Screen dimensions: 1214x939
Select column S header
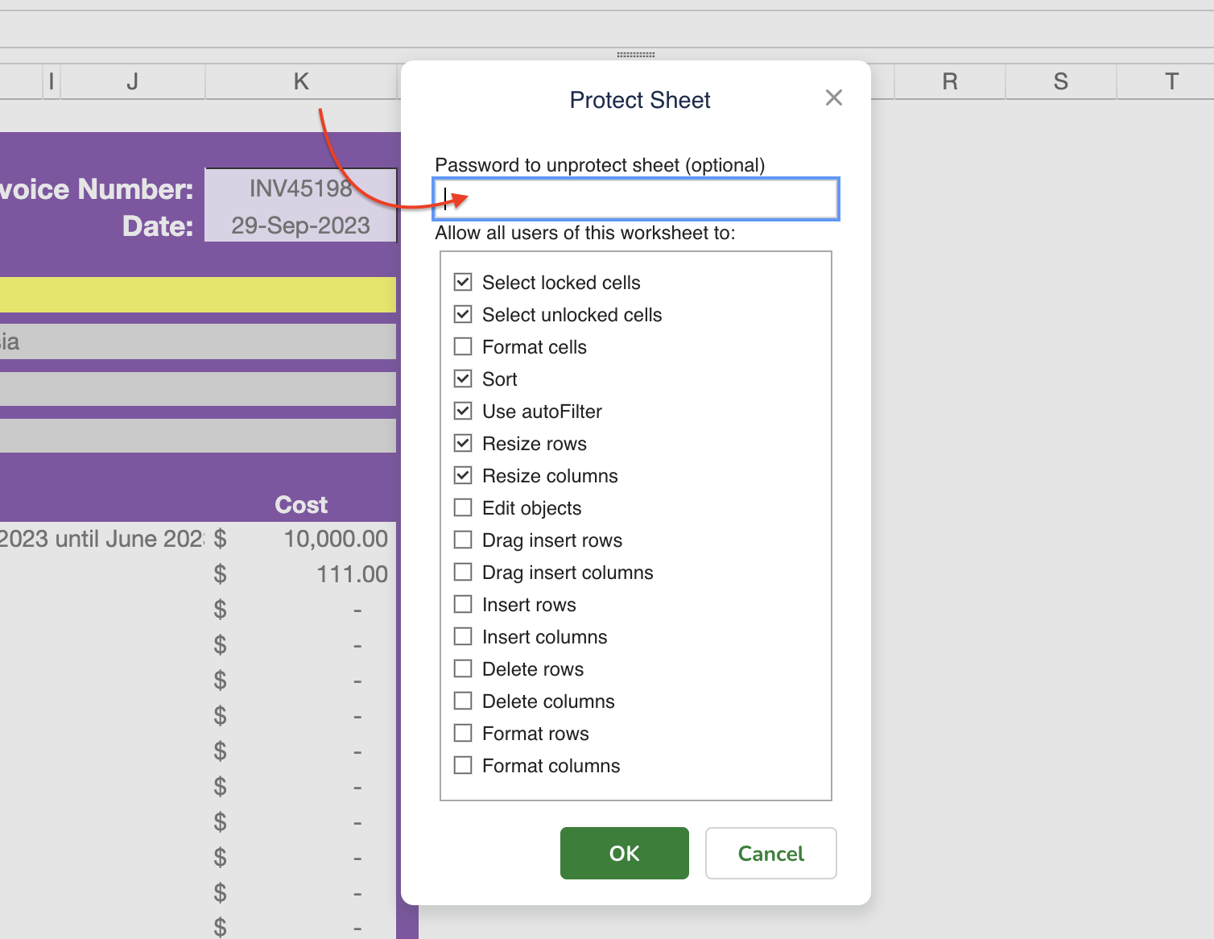coord(1060,82)
